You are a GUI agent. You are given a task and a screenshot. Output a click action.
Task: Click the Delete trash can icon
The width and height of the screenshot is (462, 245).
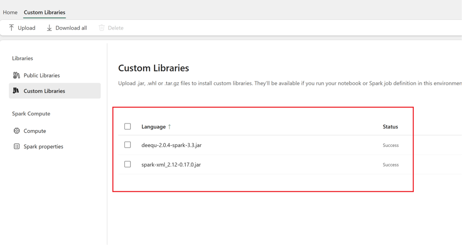(x=102, y=28)
